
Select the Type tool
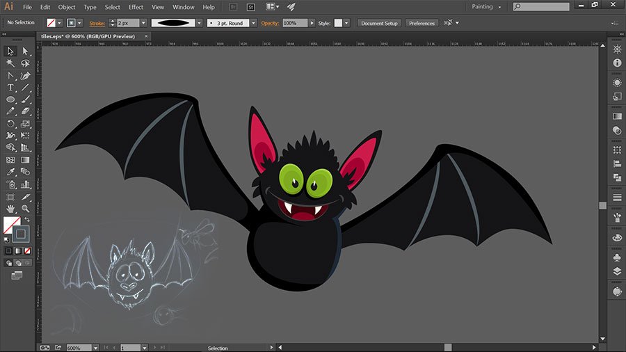point(10,88)
